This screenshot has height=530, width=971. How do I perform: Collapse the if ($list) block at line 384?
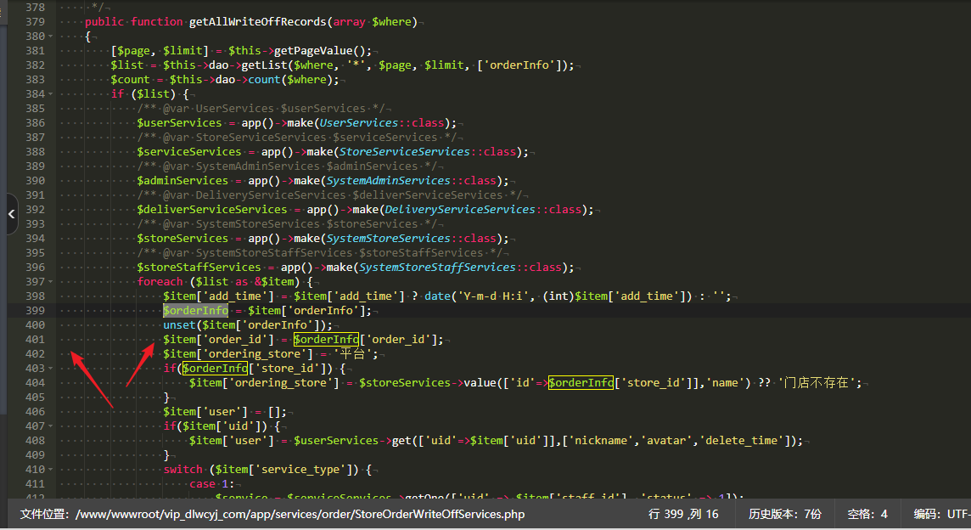(x=52, y=94)
